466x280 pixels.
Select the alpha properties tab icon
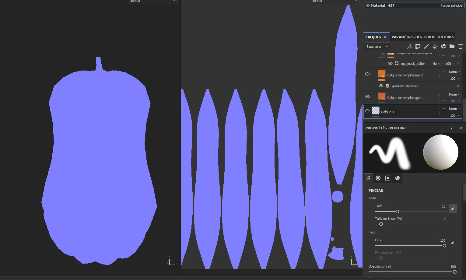pyautogui.click(x=378, y=178)
